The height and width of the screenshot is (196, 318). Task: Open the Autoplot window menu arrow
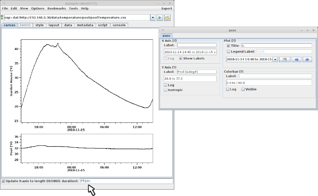tap(4, 4)
